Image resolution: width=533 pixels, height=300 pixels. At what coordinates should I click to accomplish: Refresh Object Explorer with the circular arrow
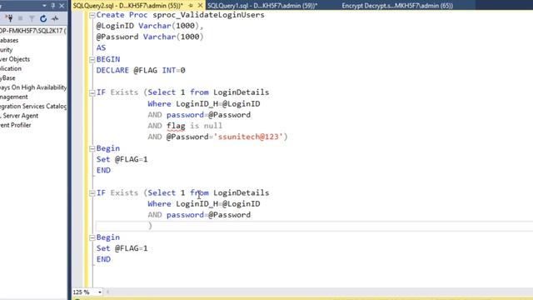pyautogui.click(x=43, y=18)
